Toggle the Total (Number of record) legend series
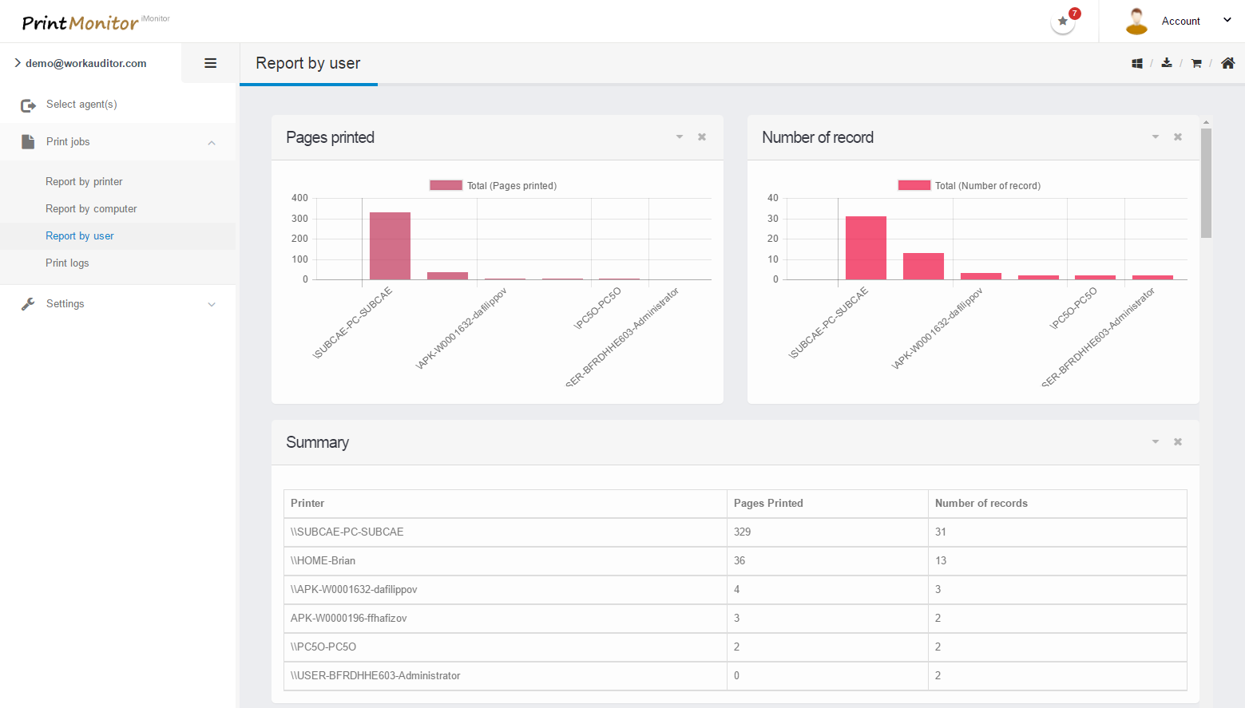 [914, 185]
